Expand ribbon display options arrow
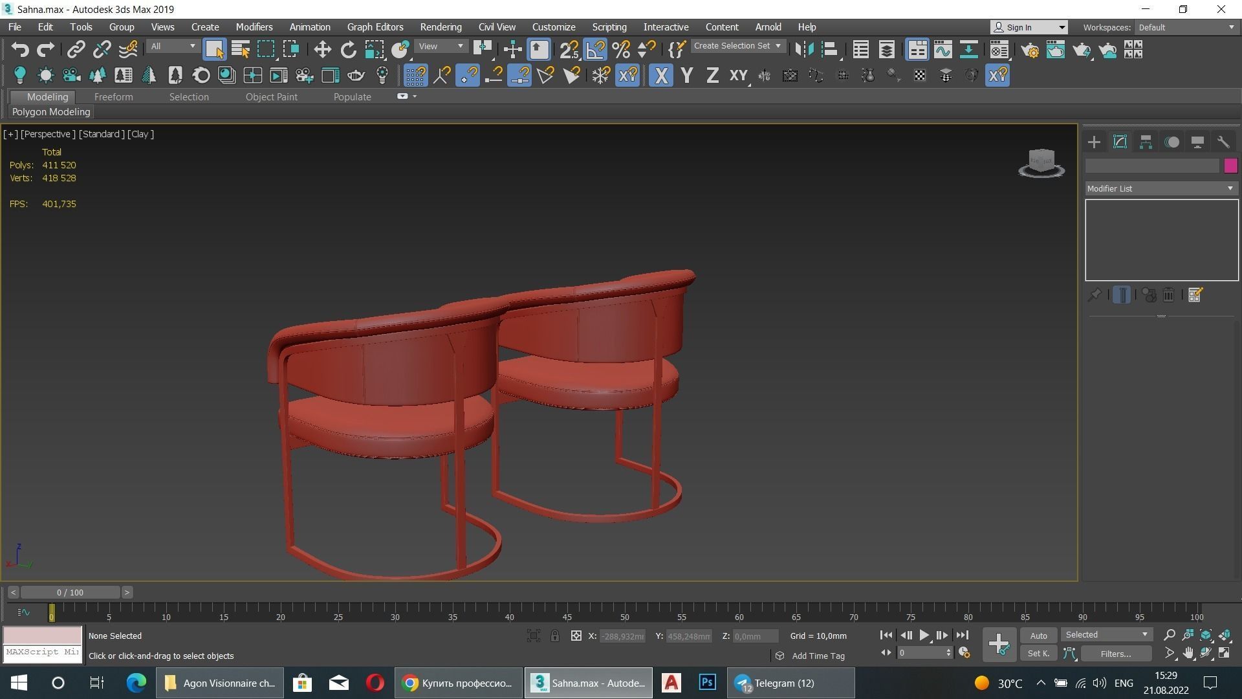1242x699 pixels. pos(414,96)
